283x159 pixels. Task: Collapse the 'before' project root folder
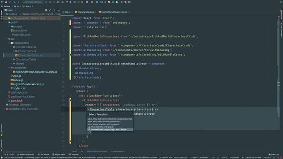coord(4,14)
